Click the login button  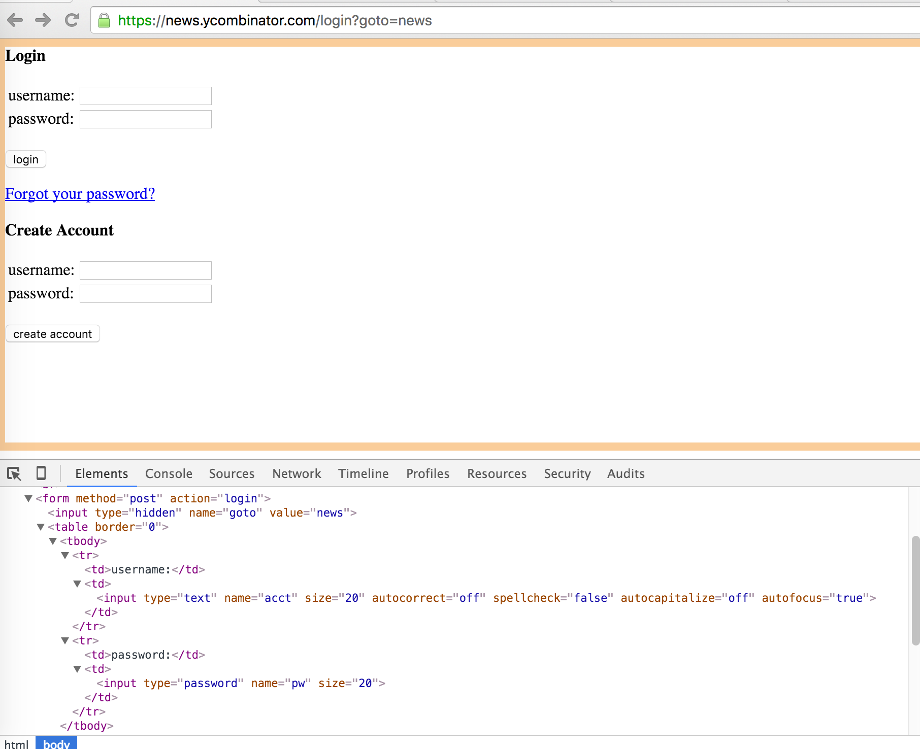pos(25,159)
